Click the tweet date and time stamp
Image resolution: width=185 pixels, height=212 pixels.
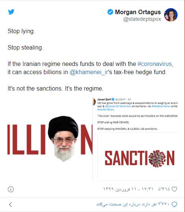pyautogui.click(x=128, y=189)
